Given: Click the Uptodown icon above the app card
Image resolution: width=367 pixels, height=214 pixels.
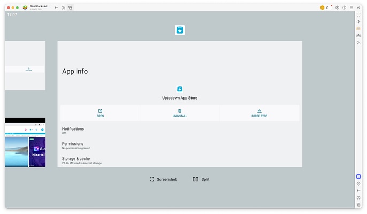Looking at the screenshot, I should (x=180, y=30).
